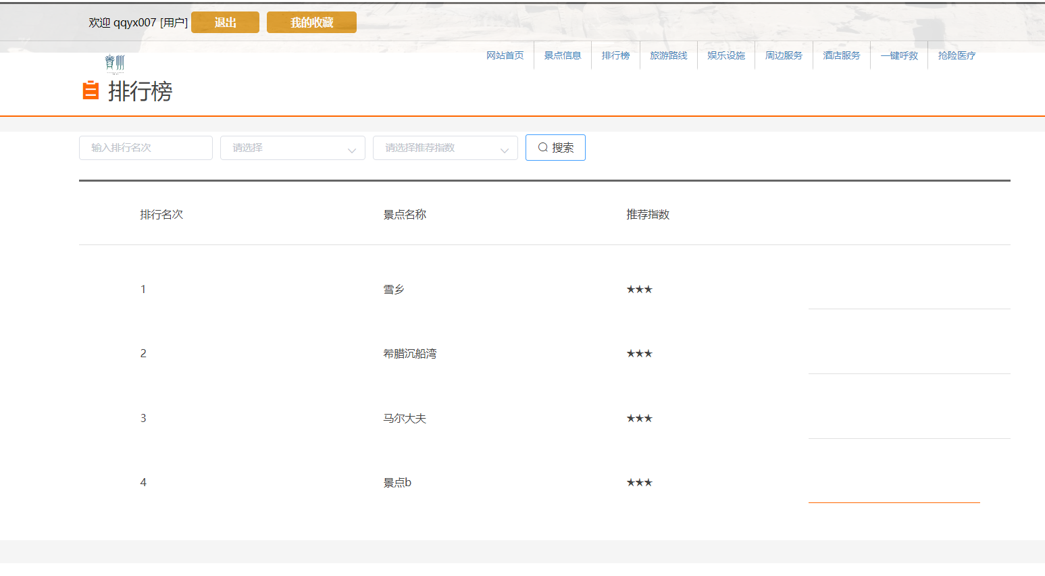Select the 雪乡 attraction name

[x=394, y=289]
